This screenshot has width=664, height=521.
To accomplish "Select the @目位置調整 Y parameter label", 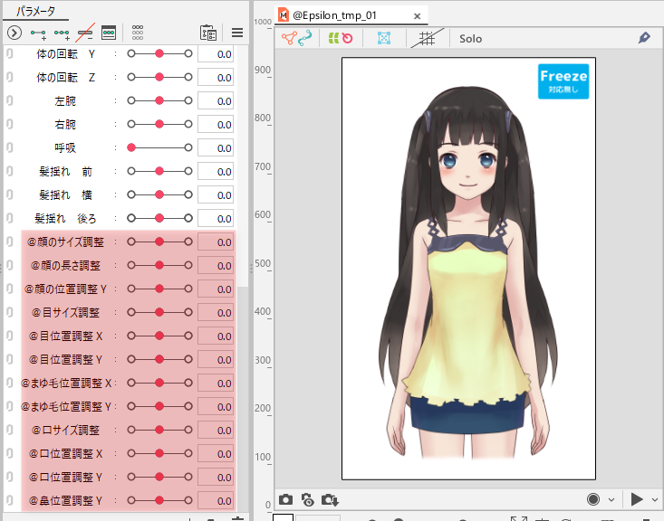I will 65,359.
